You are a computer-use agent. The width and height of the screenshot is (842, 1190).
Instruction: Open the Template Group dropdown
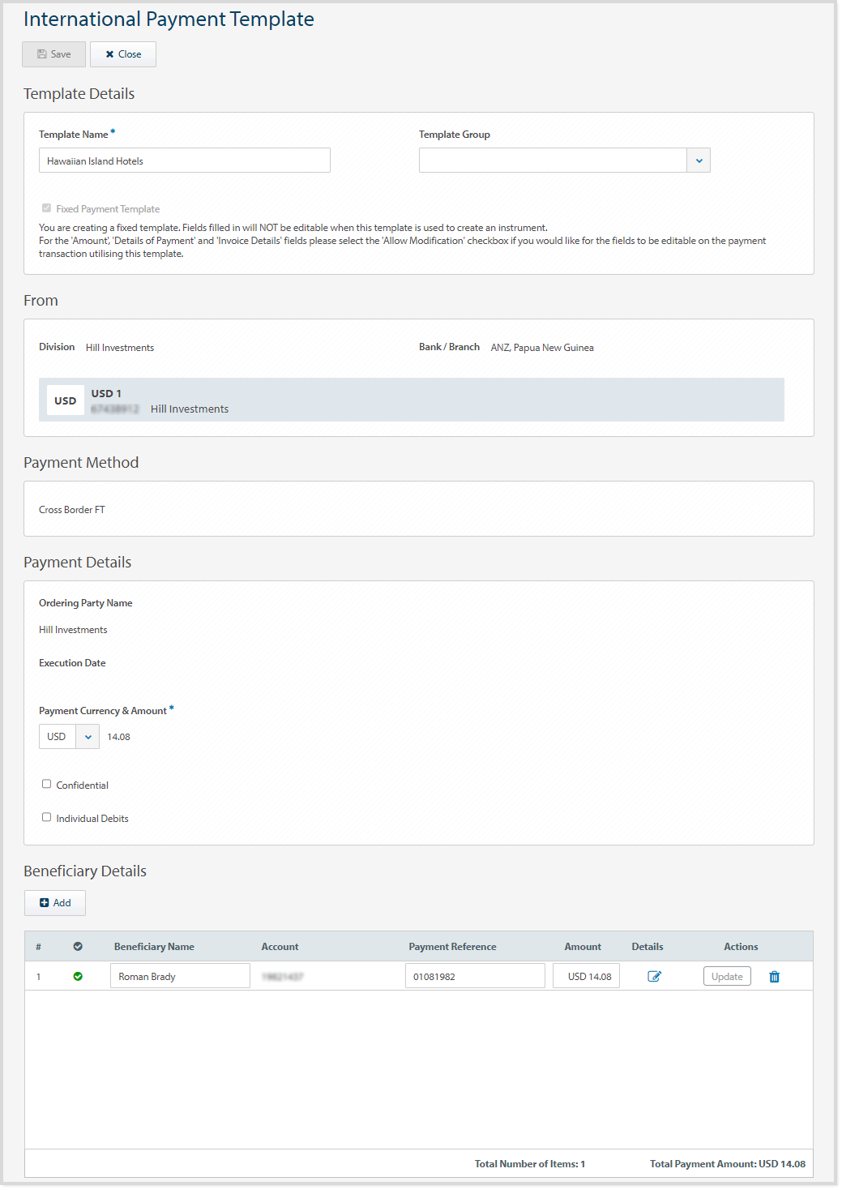click(699, 160)
